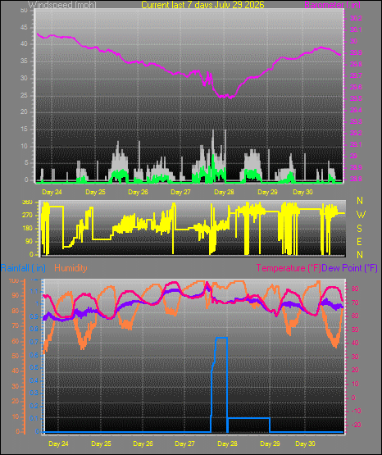Click the '0.3' rainfall axis value
The width and height of the screenshot is (382, 455).
34,393
